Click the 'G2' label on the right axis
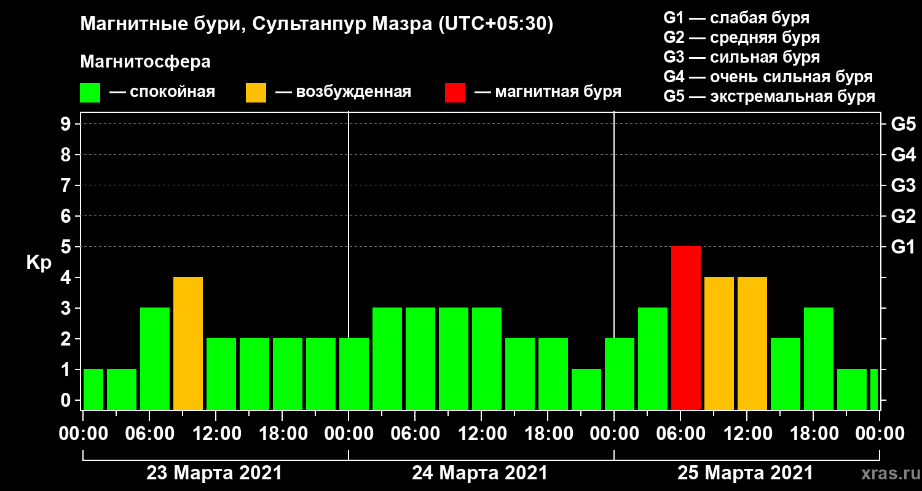 (903, 216)
